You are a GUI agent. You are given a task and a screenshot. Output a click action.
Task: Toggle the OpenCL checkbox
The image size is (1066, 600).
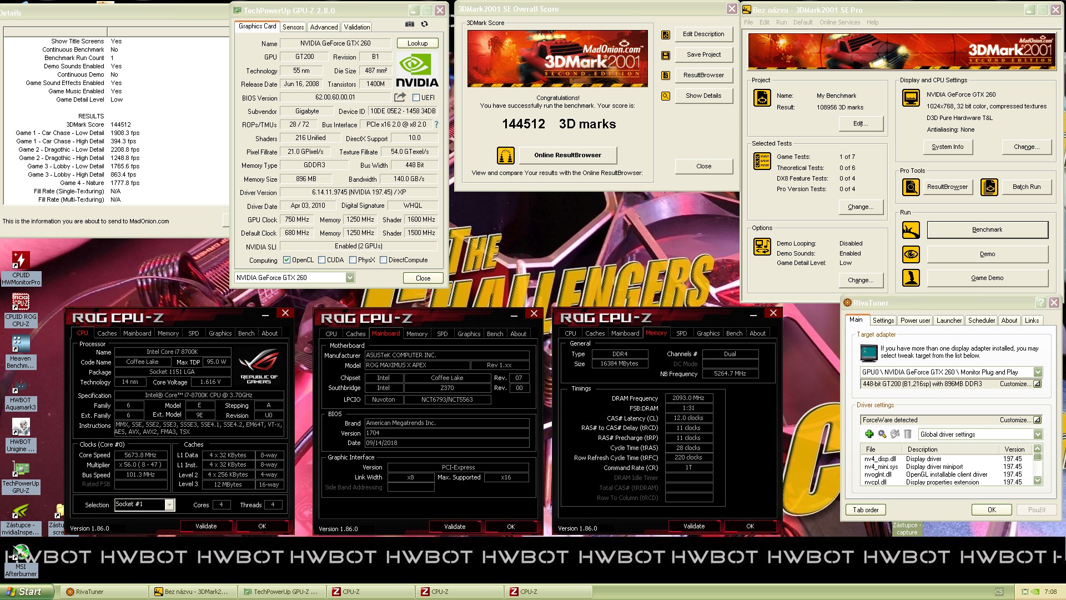tap(286, 260)
